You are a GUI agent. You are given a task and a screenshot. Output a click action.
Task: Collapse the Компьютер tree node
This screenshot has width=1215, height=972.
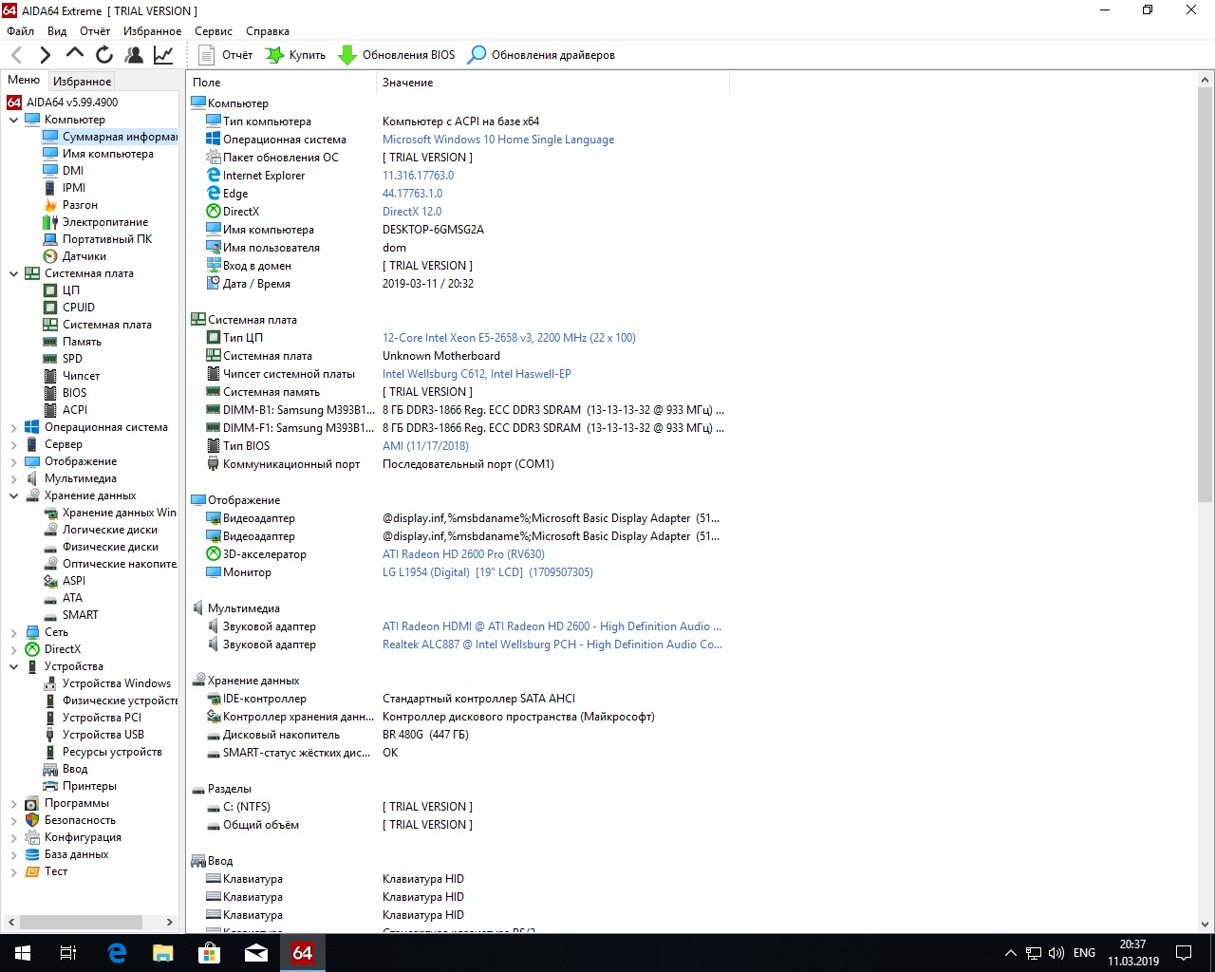pos(13,120)
